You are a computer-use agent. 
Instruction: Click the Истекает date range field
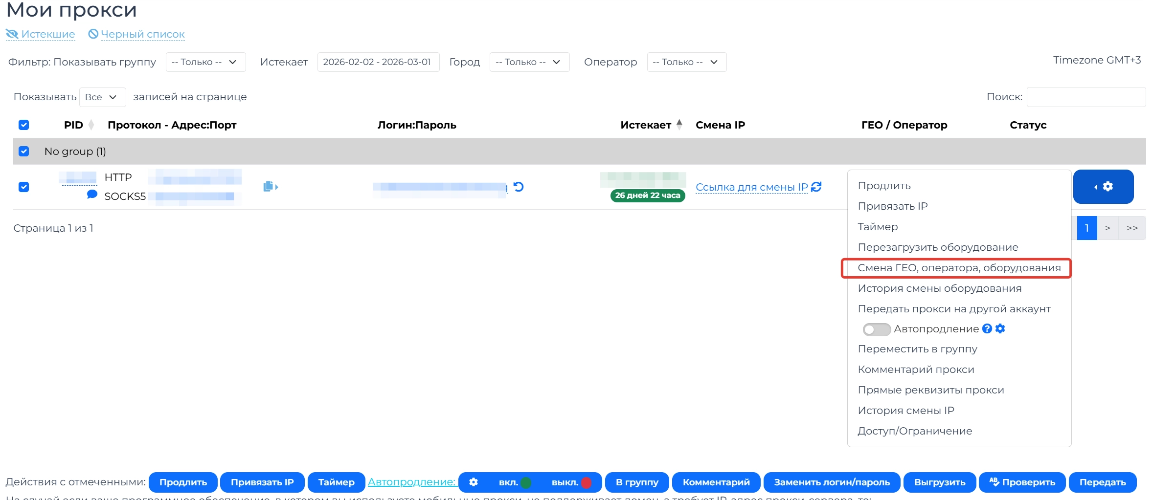pos(378,62)
